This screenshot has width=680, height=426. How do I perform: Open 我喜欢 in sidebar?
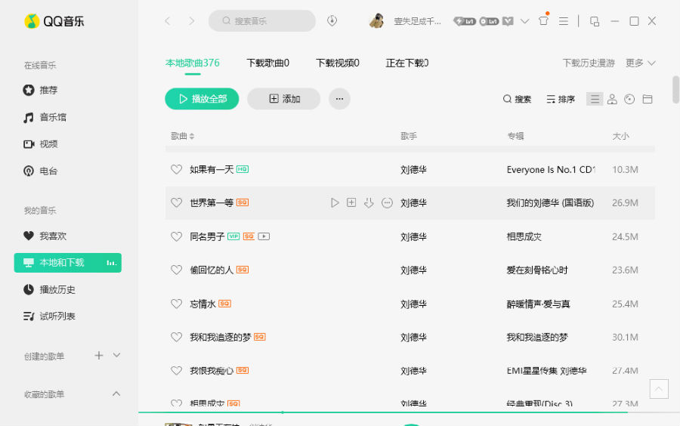(45, 236)
